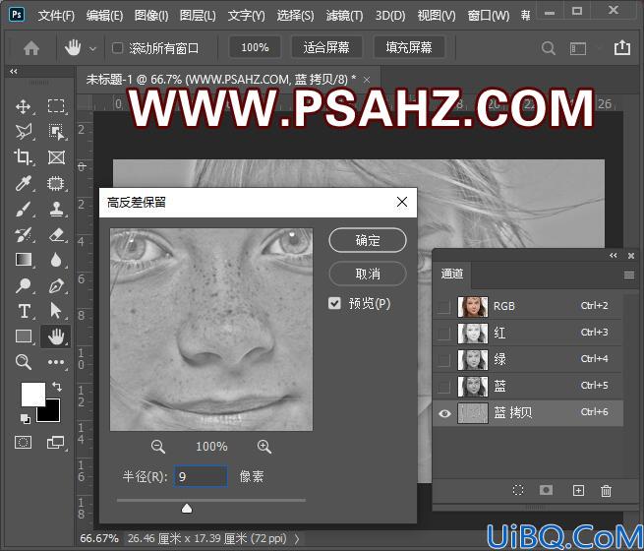644x551 pixels.
Task: Click the 取消 (Cancel) button
Action: coord(368,274)
